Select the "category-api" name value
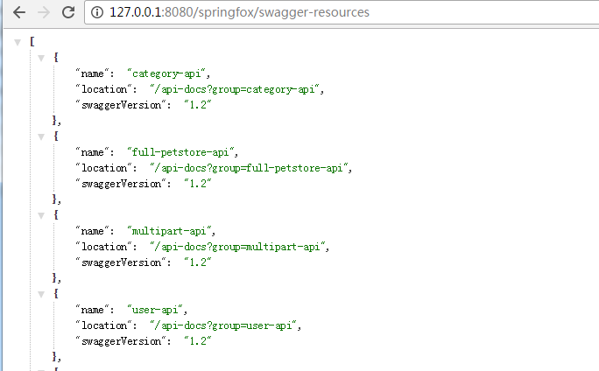This screenshot has height=371, width=599. click(166, 73)
